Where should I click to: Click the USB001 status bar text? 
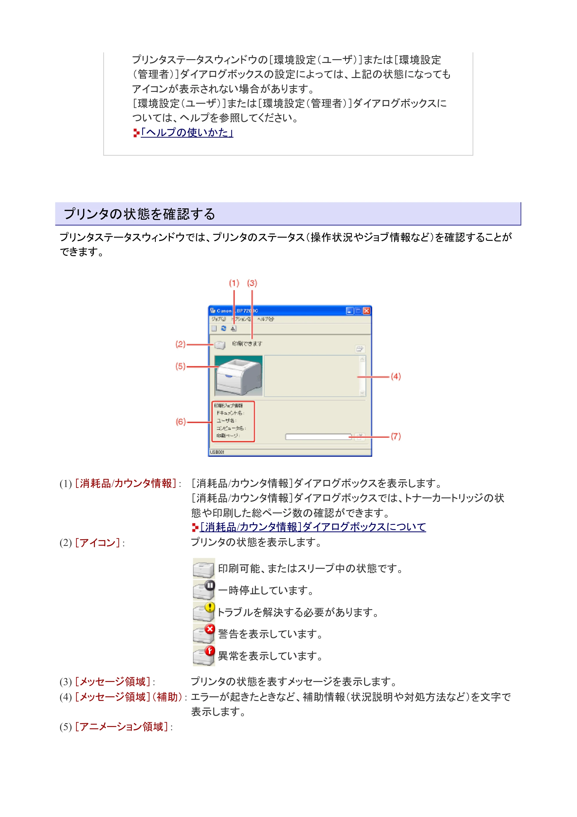tap(217, 452)
